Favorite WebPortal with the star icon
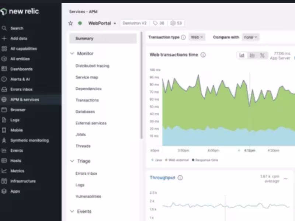The height and width of the screenshot is (221, 295). pyautogui.click(x=70, y=23)
